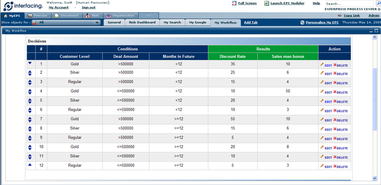The image size is (381, 185).
Task: Open the Help link
Action: click(316, 3)
